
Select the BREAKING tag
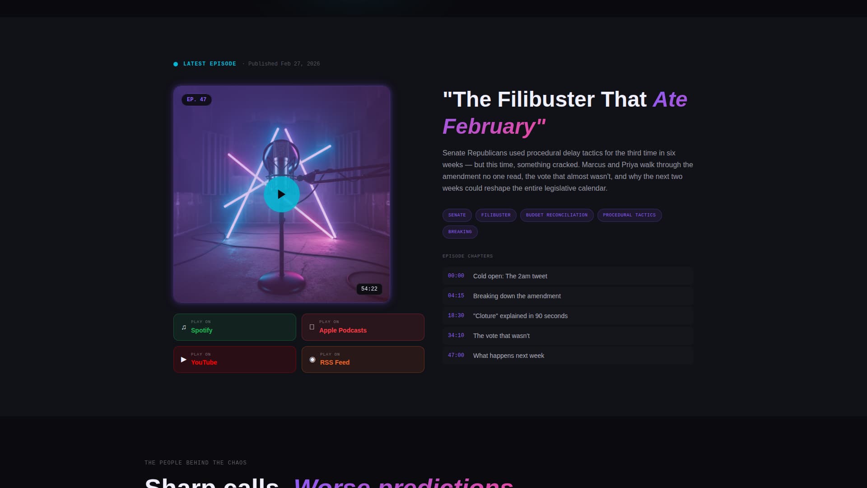tap(460, 232)
